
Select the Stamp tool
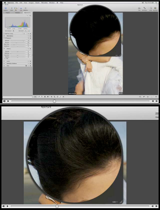click(x=48, y=96)
